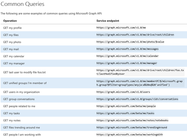
Task: Click the 'GET my manager' operation cell
Action: click(14, 64)
